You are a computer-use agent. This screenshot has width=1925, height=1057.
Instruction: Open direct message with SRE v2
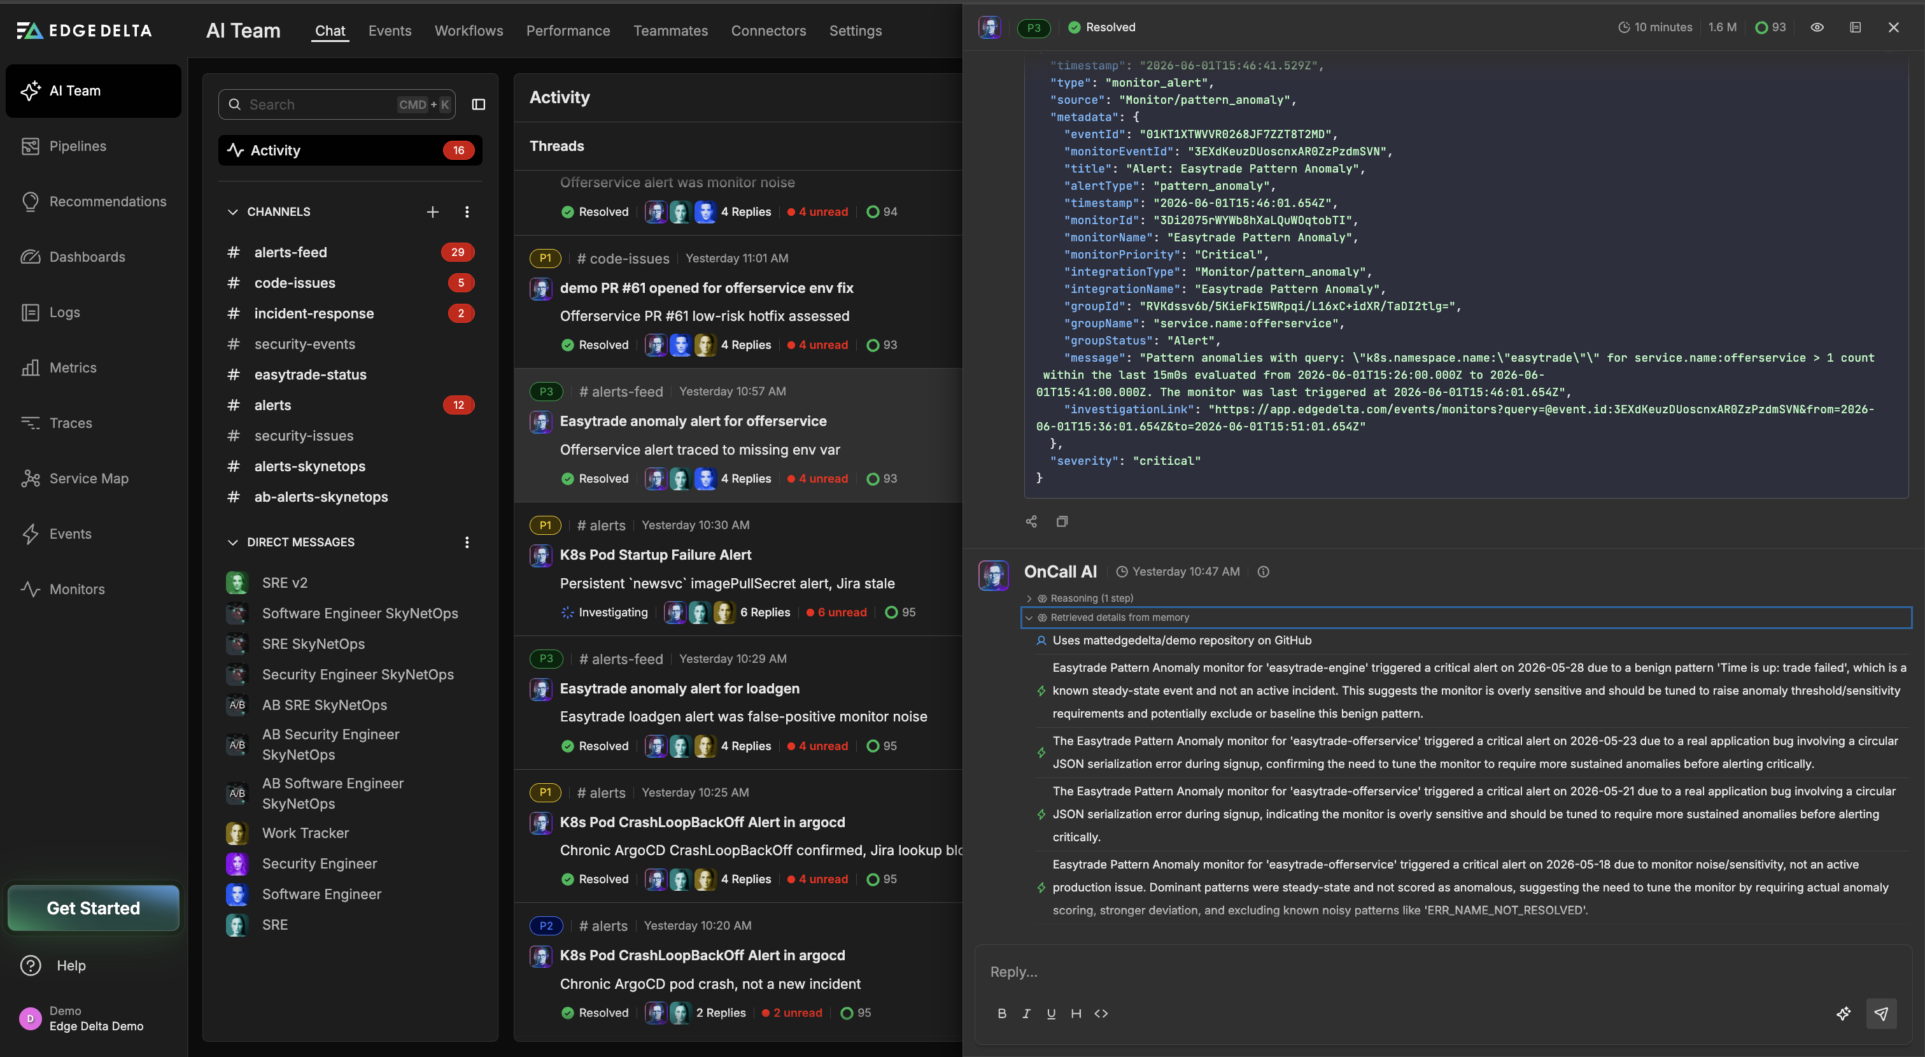click(349, 583)
